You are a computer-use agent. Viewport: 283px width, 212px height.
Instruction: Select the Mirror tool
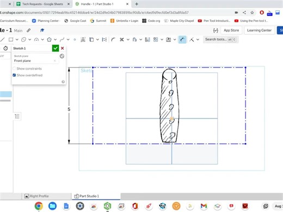coord(147,40)
